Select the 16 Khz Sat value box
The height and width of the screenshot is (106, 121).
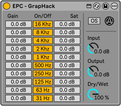pos(67,24)
